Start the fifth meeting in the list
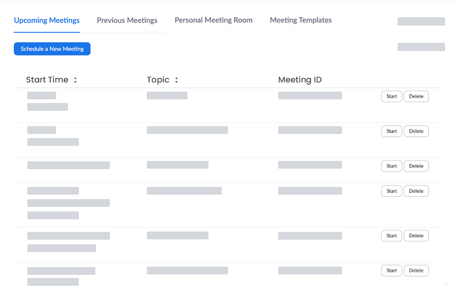The image size is (456, 304). click(x=391, y=236)
